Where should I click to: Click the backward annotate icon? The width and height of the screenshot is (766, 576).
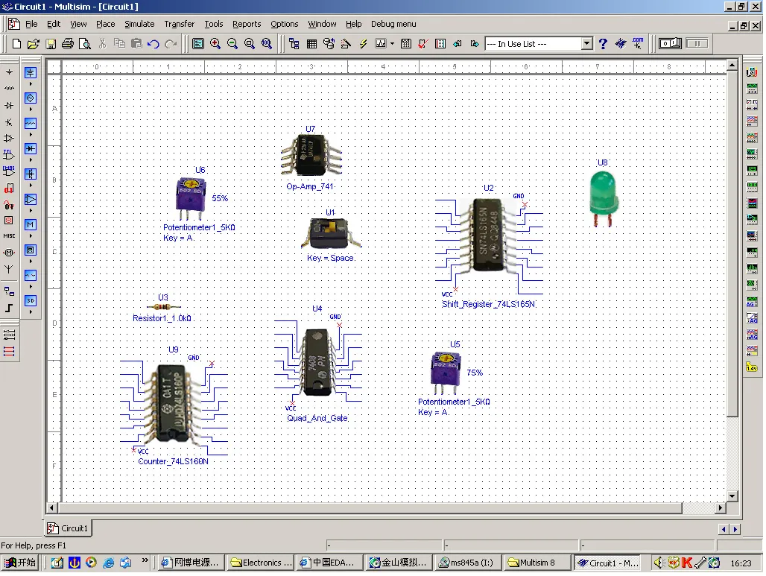[458, 44]
